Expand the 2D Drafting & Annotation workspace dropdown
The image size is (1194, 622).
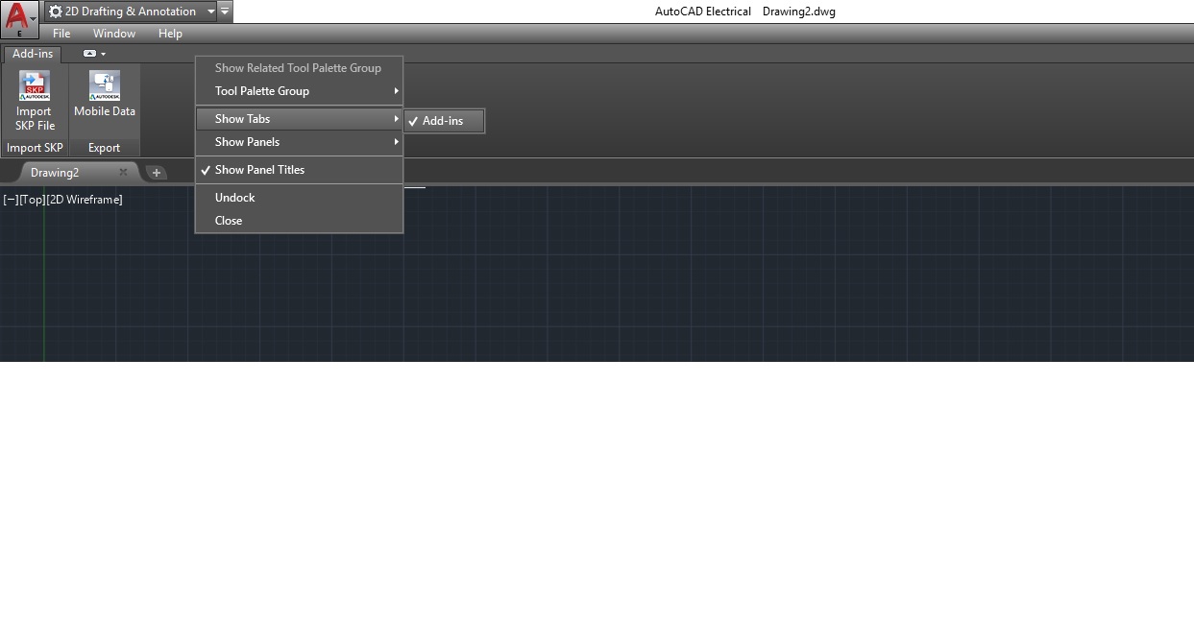211,12
